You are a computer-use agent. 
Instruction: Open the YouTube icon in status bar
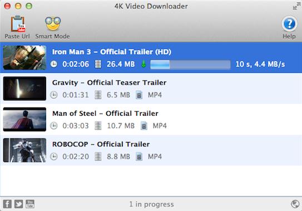point(30,204)
